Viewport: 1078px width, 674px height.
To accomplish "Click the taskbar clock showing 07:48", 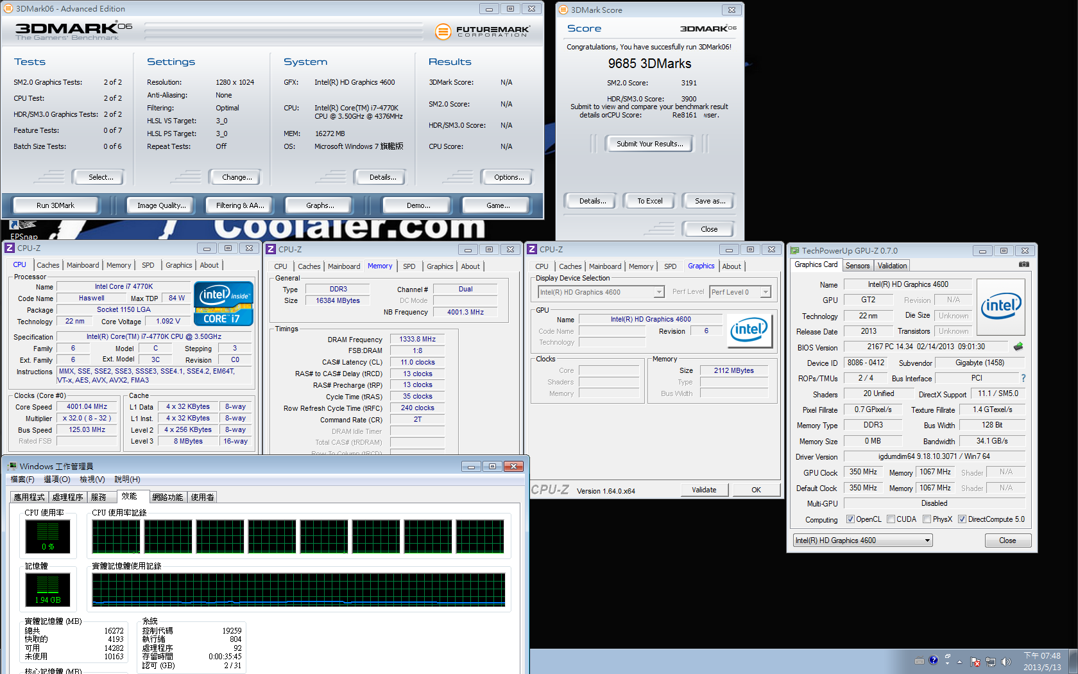I will click(1042, 661).
